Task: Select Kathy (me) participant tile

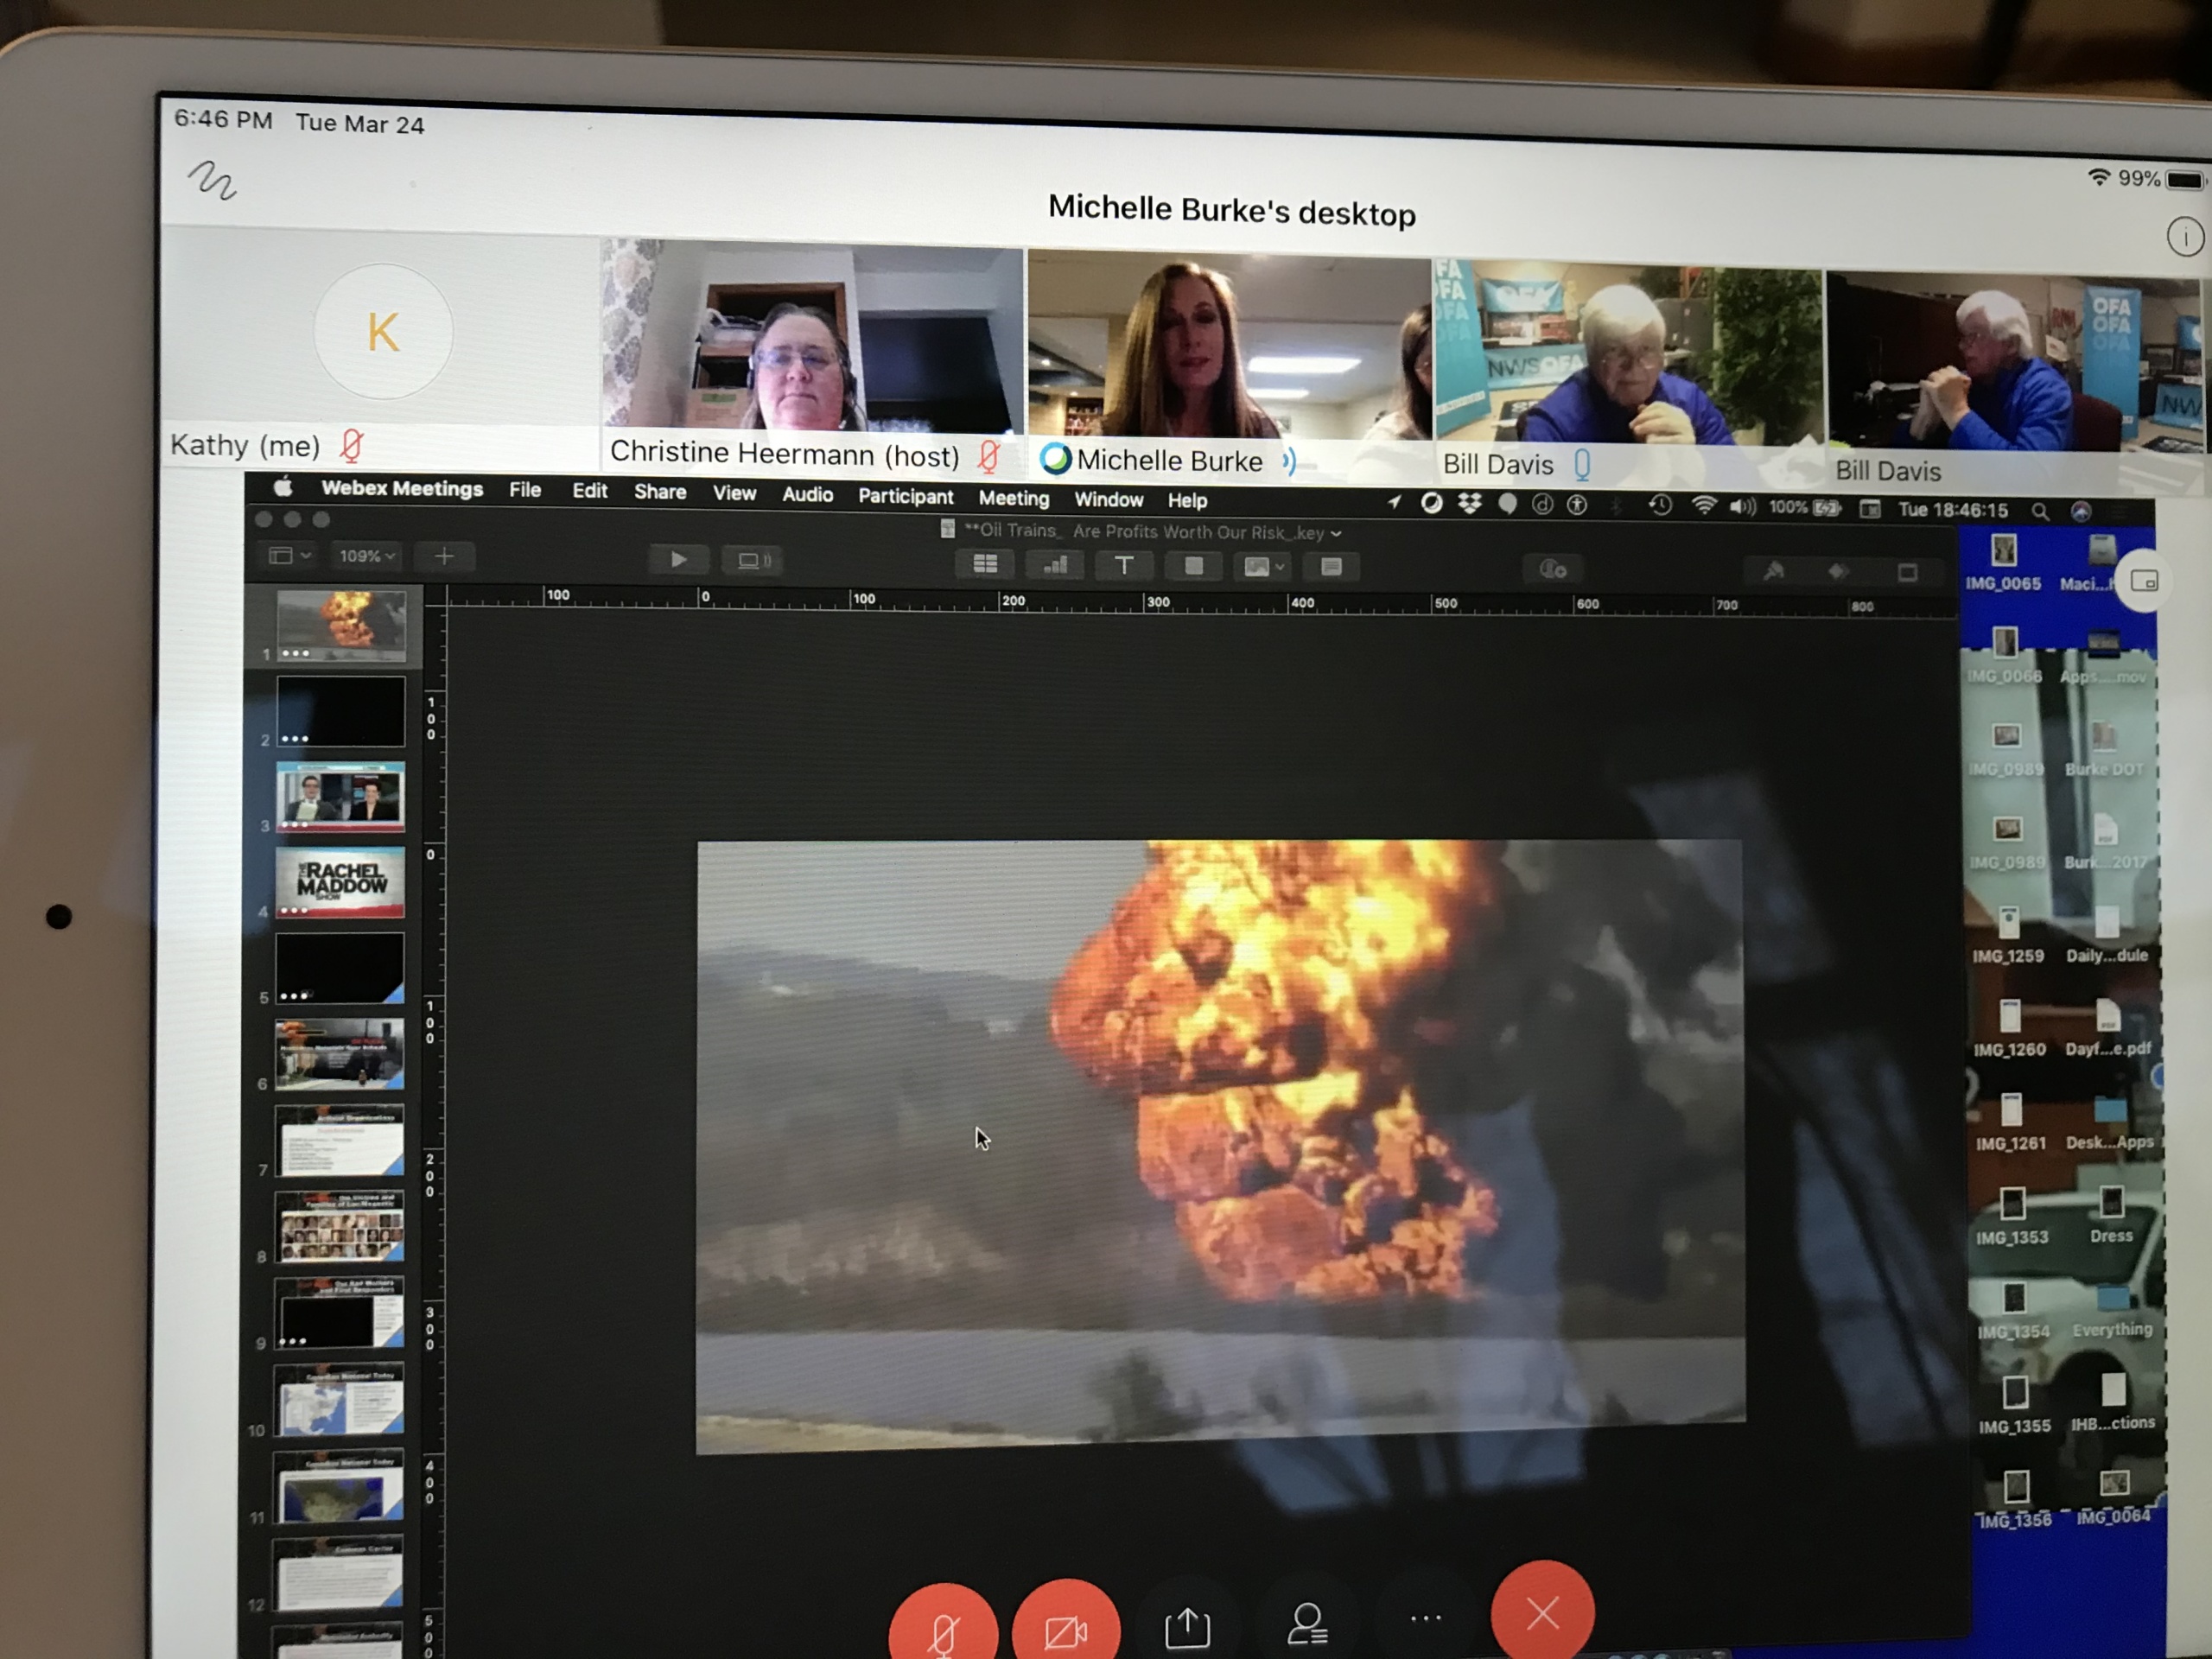Action: [381, 348]
